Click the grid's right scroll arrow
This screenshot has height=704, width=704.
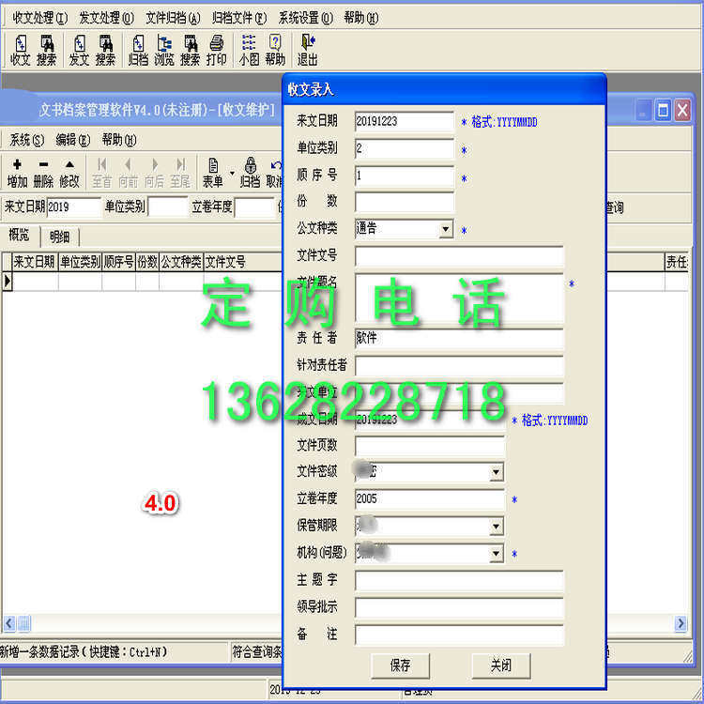681,623
